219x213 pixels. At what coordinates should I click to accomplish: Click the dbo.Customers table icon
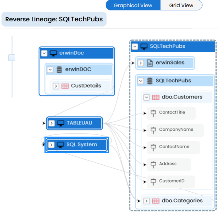(156, 97)
